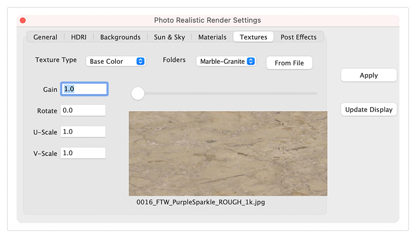Click the gain slider handle
416x238 pixels.
click(x=138, y=93)
